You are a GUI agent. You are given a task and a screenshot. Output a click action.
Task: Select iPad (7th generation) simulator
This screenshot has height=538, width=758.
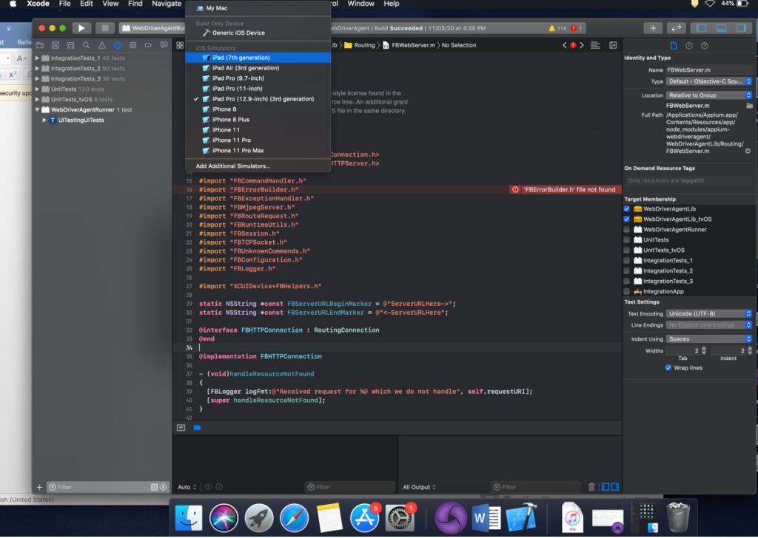coord(258,58)
